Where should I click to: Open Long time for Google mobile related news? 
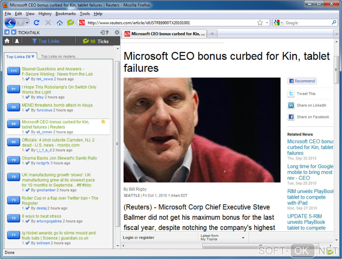tap(310, 172)
